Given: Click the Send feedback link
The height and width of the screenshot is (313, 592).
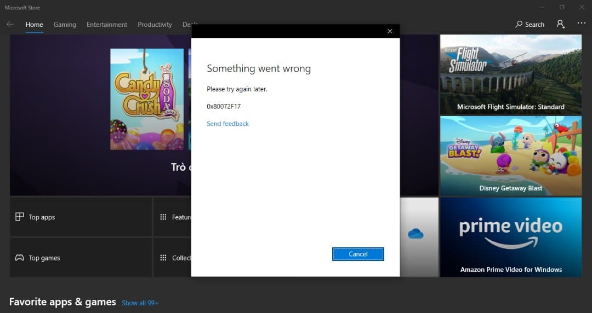Looking at the screenshot, I should tap(227, 124).
